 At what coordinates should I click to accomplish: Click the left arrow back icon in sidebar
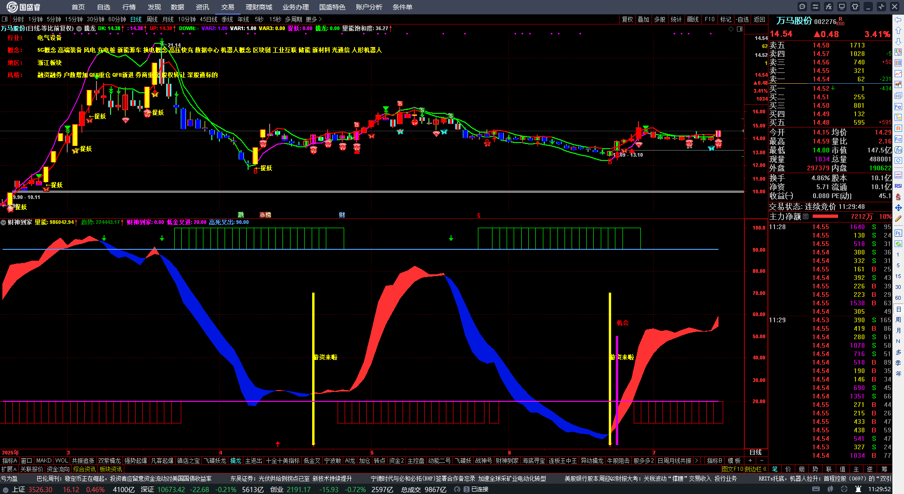pyautogui.click(x=898, y=19)
